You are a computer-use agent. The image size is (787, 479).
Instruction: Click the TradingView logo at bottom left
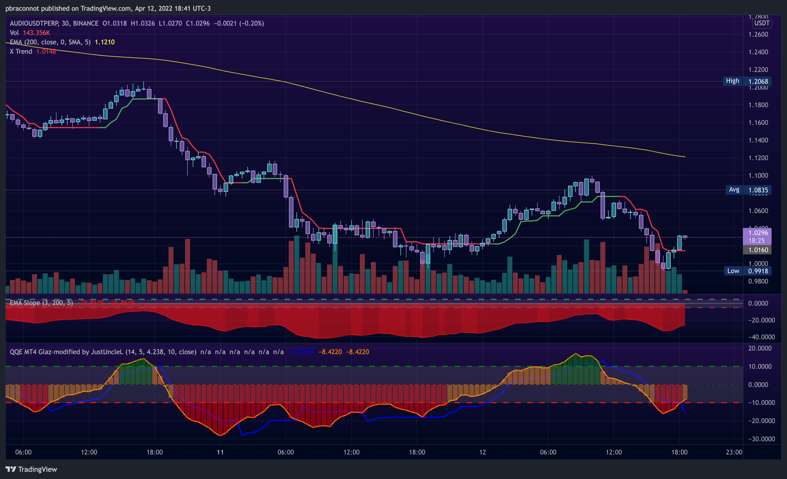tap(31, 469)
